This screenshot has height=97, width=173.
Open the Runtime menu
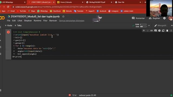pos(38,20)
